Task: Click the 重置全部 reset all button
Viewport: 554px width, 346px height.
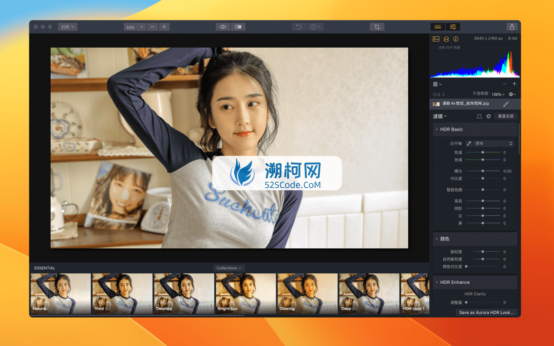Action: [506, 116]
